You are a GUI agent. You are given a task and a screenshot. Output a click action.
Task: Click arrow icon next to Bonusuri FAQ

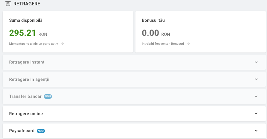pyautogui.click(x=188, y=44)
